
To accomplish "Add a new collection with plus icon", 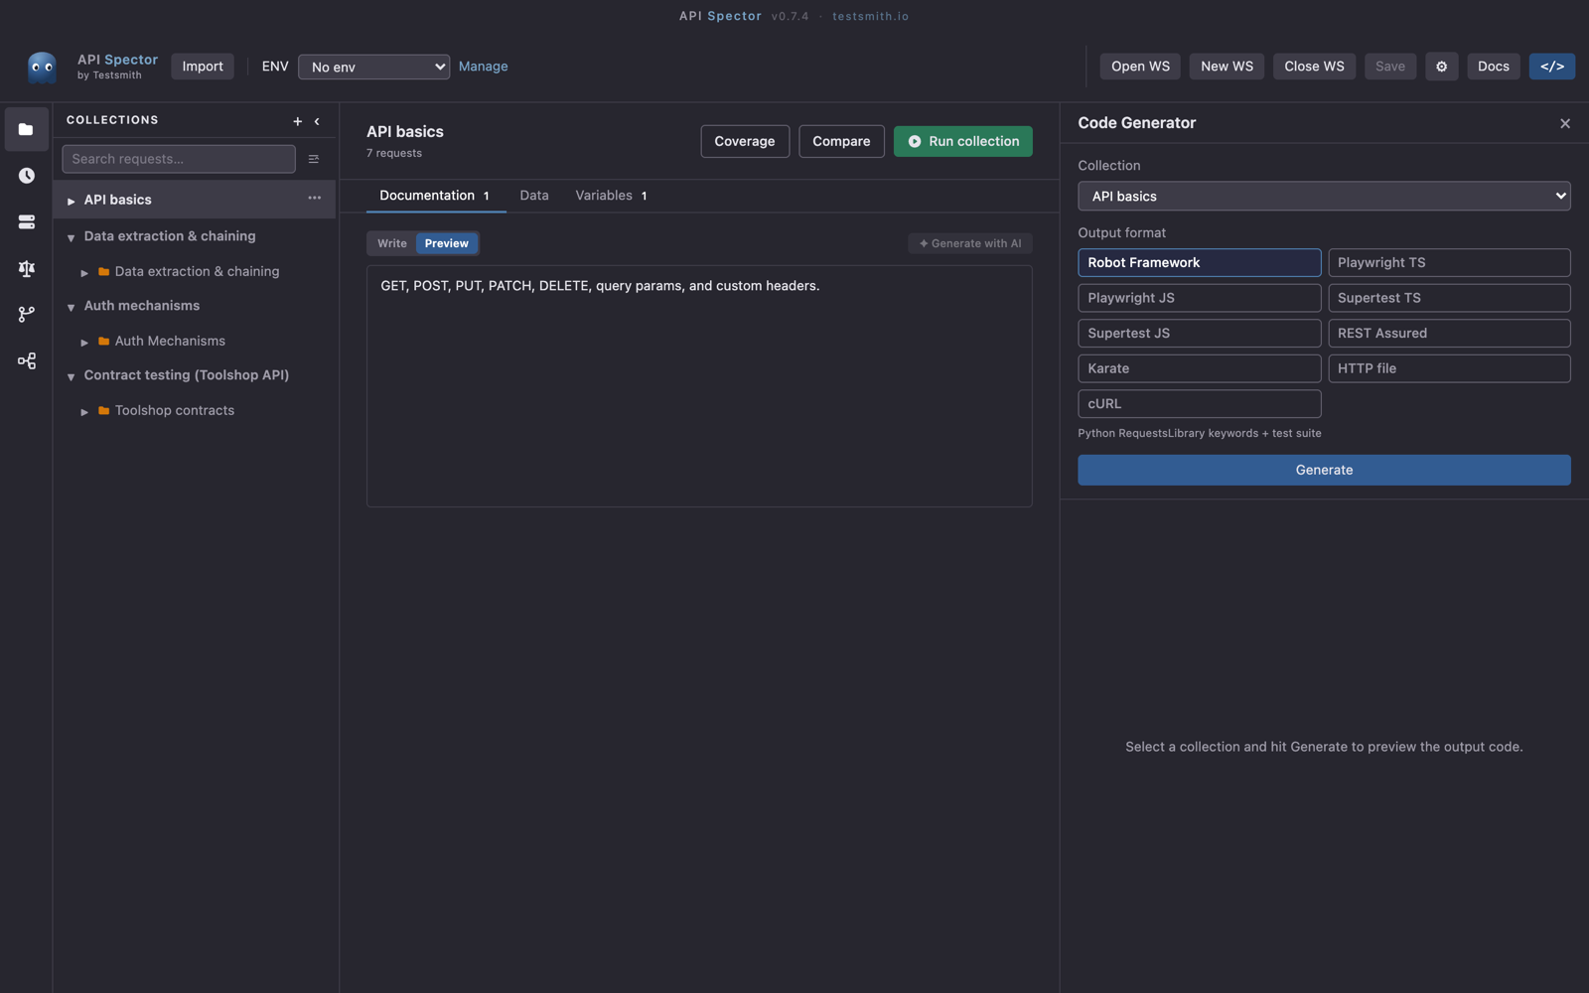I will [x=297, y=121].
